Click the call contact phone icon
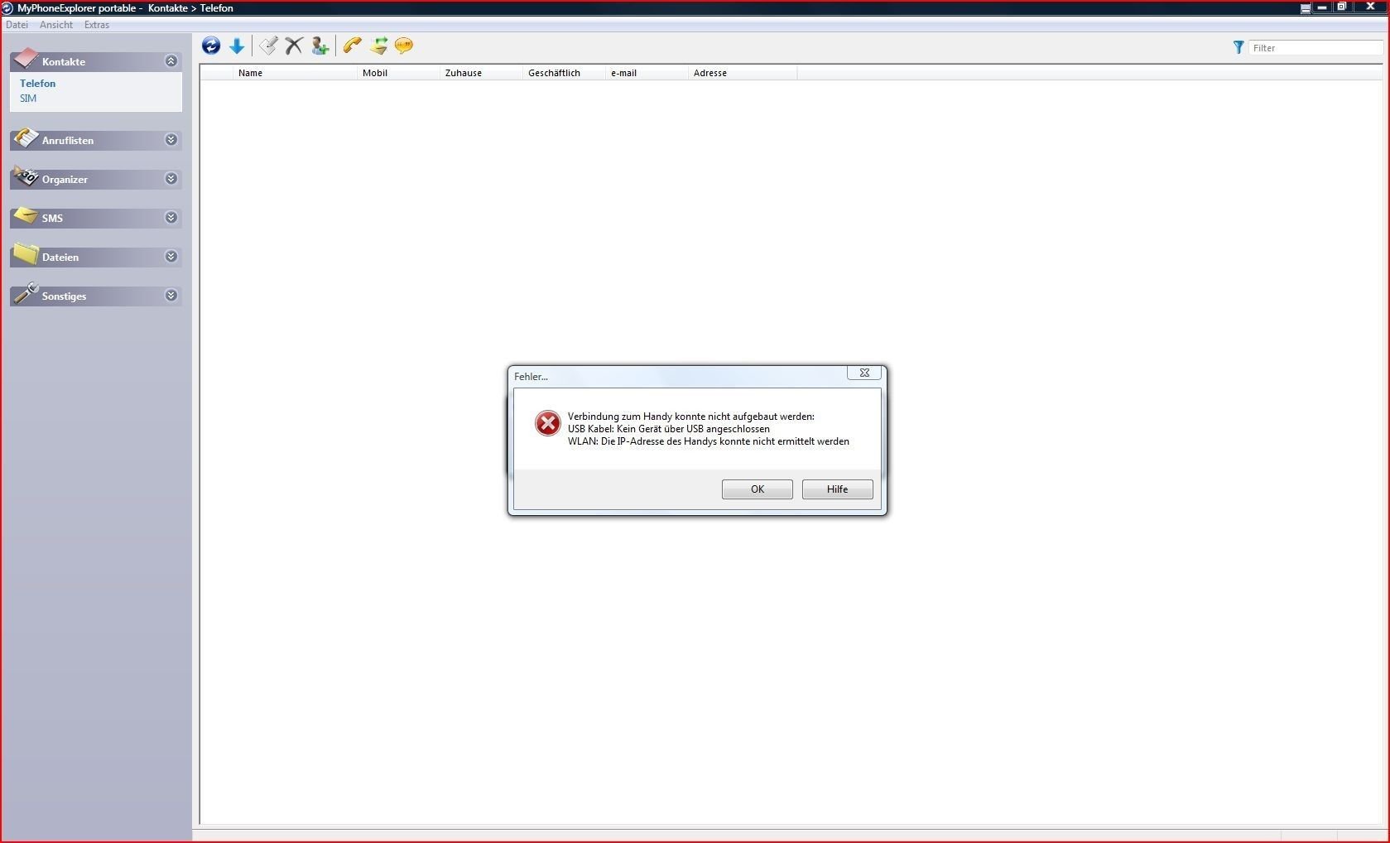This screenshot has height=843, width=1390. (353, 46)
